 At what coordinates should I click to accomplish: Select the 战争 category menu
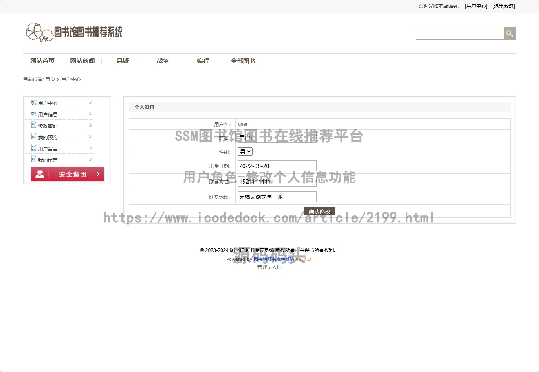click(163, 61)
